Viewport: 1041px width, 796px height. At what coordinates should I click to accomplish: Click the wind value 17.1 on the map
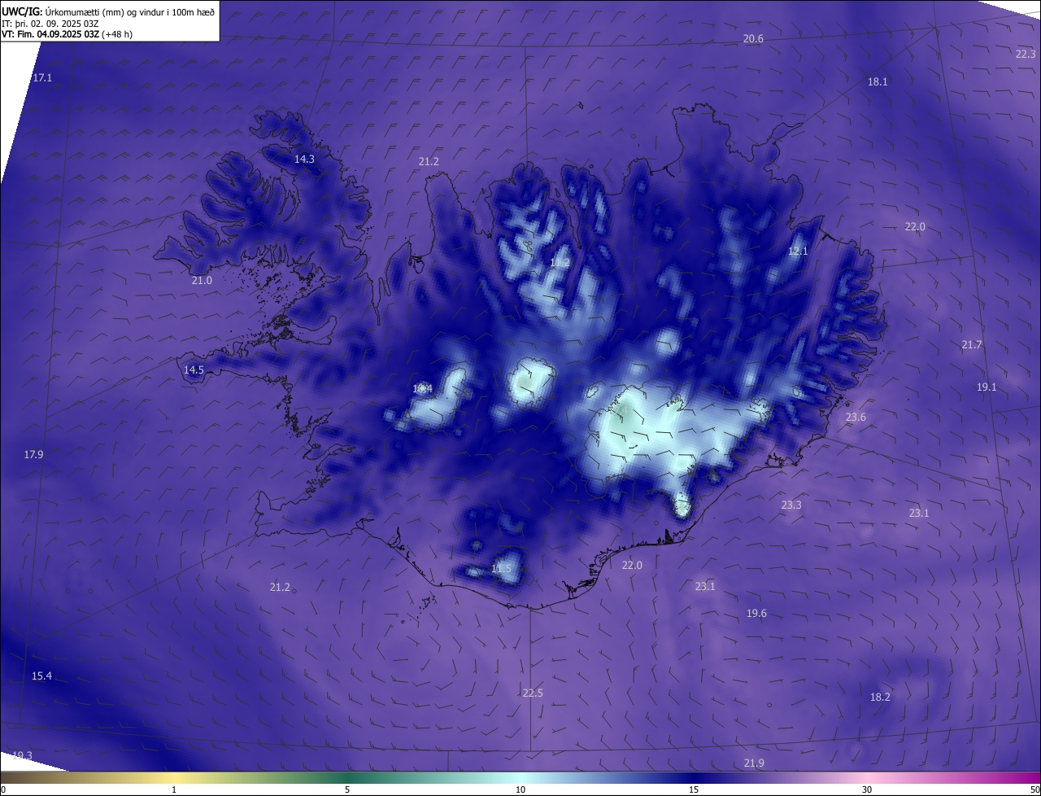[x=42, y=77]
